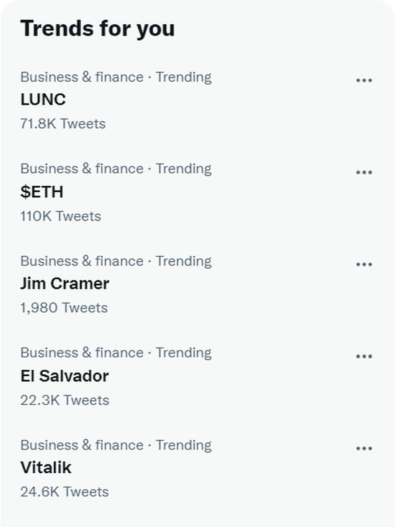Viewport: 397px width, 527px height.
Task: Open more options for El Salvador trend
Action: pyautogui.click(x=364, y=356)
